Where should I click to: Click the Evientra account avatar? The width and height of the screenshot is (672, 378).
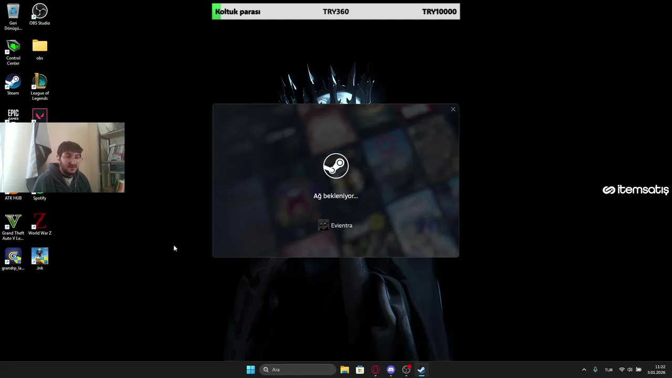tap(323, 225)
